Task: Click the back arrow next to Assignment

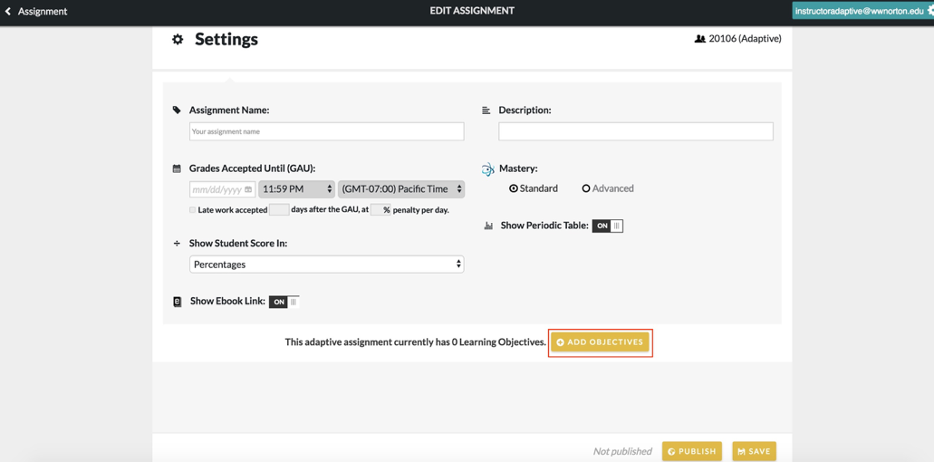Action: [x=8, y=11]
